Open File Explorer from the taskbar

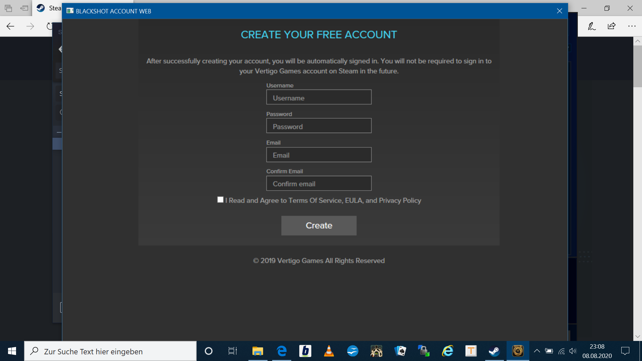257,351
